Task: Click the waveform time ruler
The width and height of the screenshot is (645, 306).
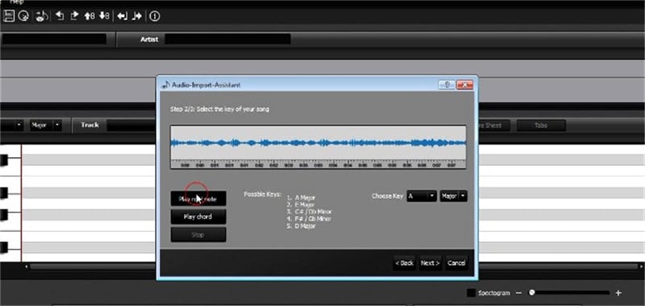Action: 318,164
